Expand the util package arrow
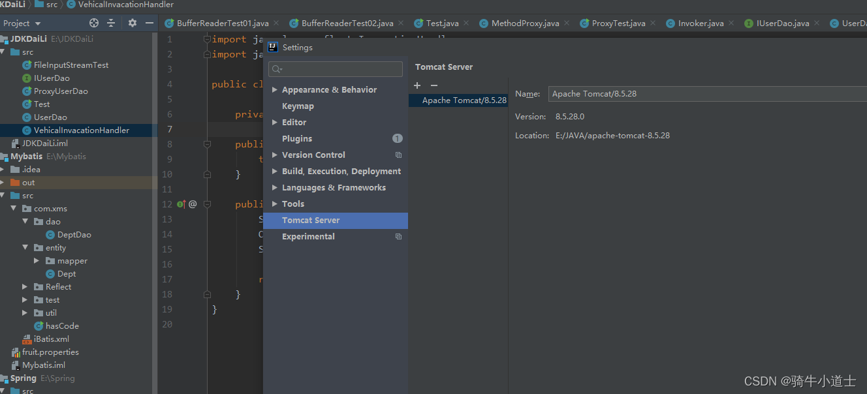Screen dimensions: 867x394 pos(25,313)
